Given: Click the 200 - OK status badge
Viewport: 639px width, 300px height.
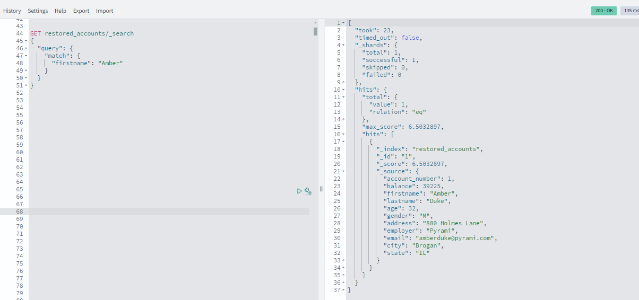Looking at the screenshot, I should coord(604,11).
